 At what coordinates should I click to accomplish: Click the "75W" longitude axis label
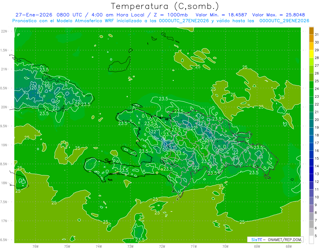coord(67,246)
